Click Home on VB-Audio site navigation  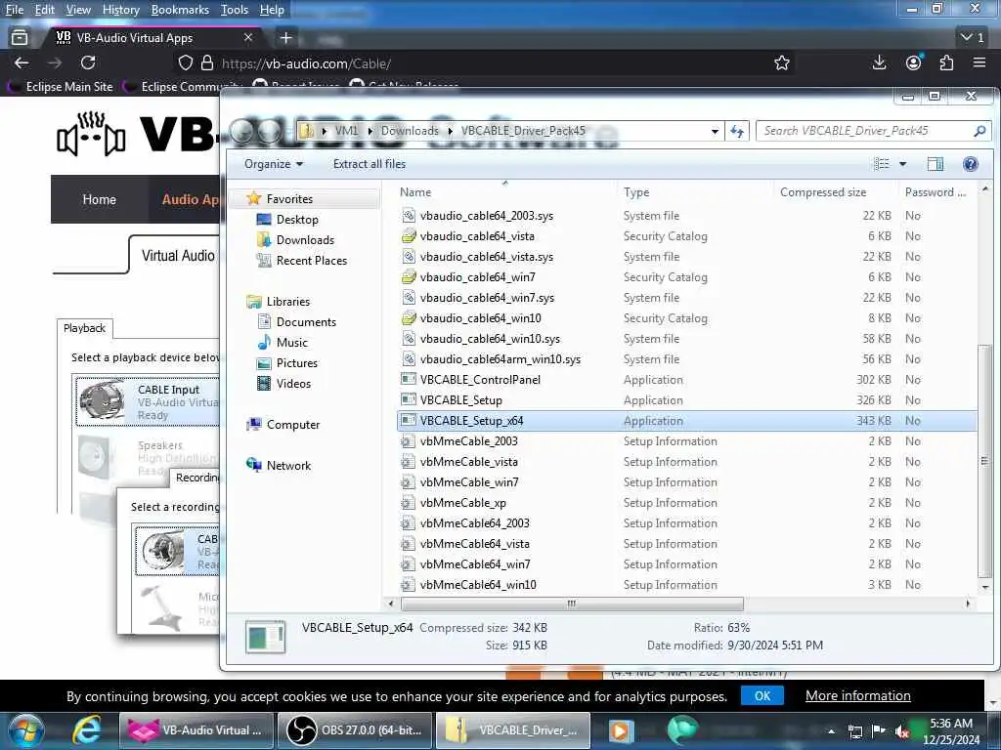point(100,199)
